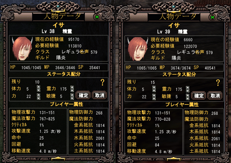Screen dimensions: 231x163
Task: Cancel allocation with 取消 in left panel
Action: pyautogui.click(x=99, y=95)
